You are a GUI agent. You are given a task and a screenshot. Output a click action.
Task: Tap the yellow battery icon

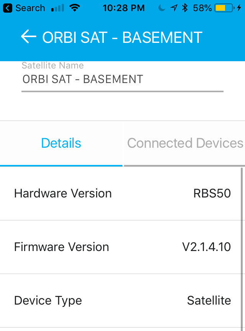(x=224, y=8)
